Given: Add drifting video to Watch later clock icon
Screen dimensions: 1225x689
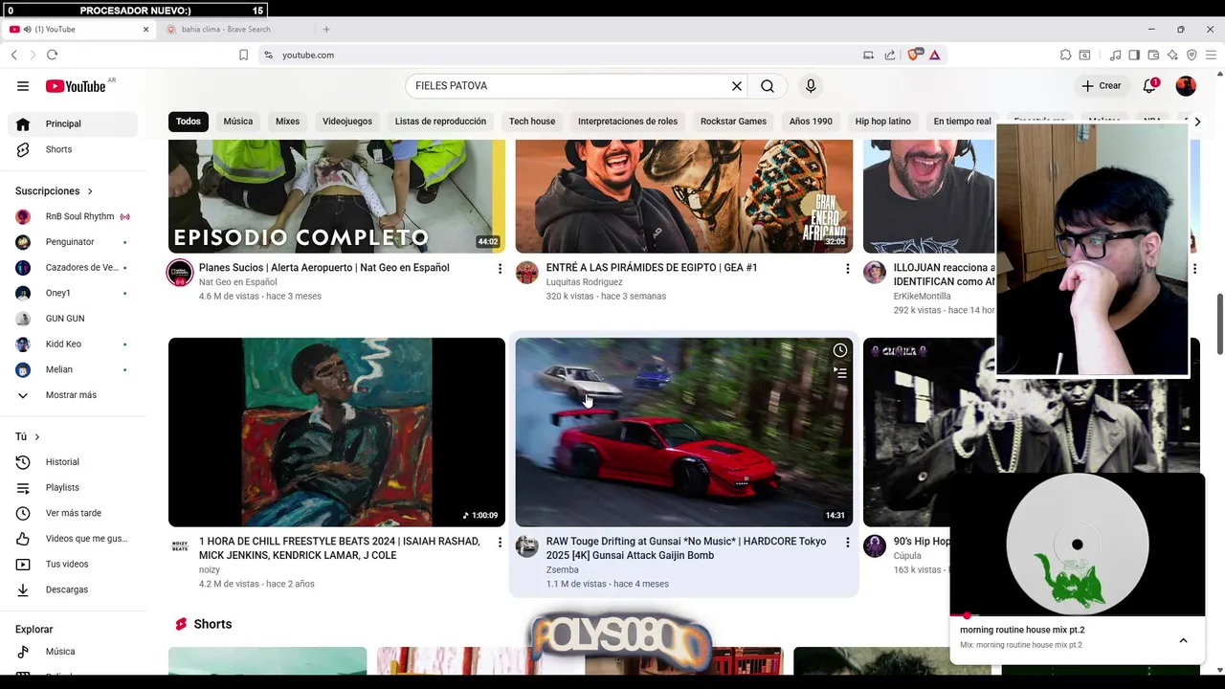Looking at the screenshot, I should pyautogui.click(x=839, y=350).
